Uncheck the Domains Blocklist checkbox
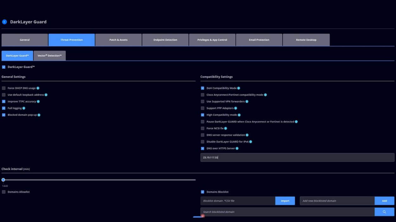Screen dimensions: 396x222 [203, 192]
